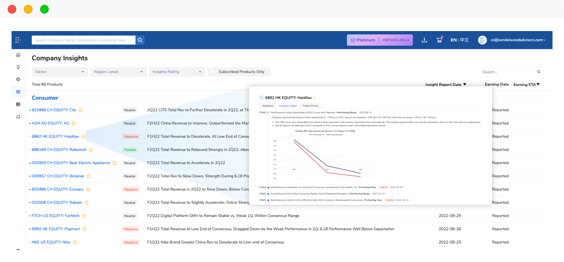Click 2022-08-25 date in Nike row

(450, 242)
